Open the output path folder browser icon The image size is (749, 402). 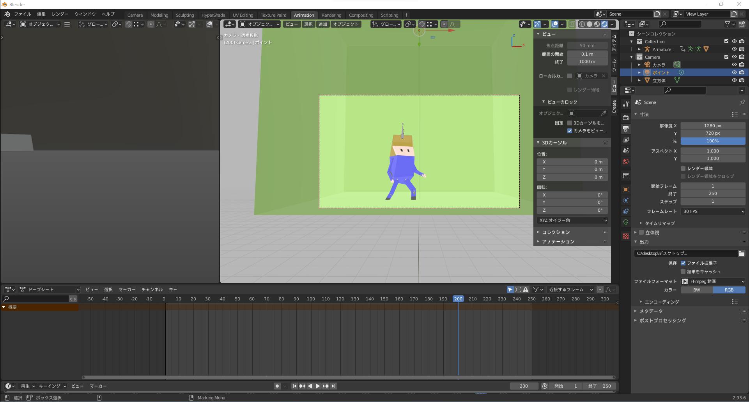point(742,253)
